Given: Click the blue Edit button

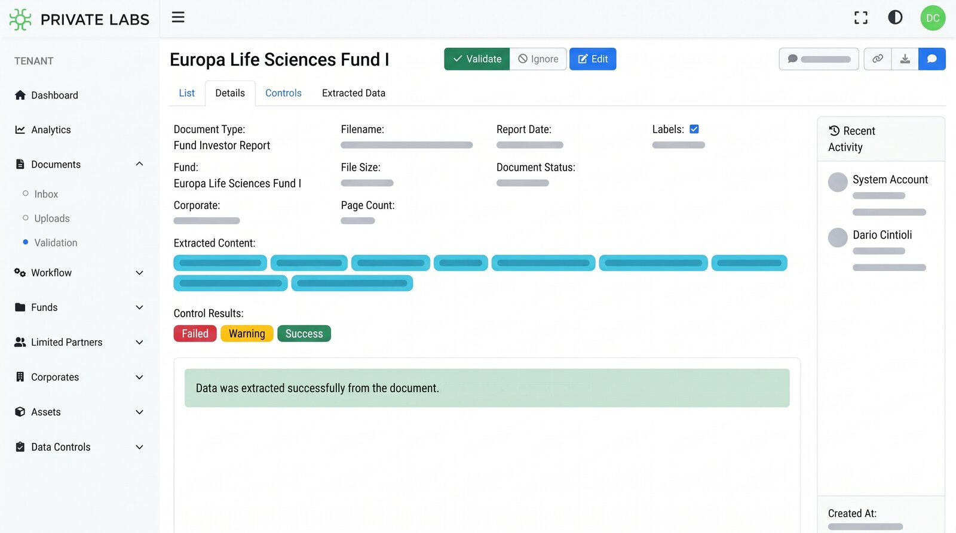Looking at the screenshot, I should 593,59.
